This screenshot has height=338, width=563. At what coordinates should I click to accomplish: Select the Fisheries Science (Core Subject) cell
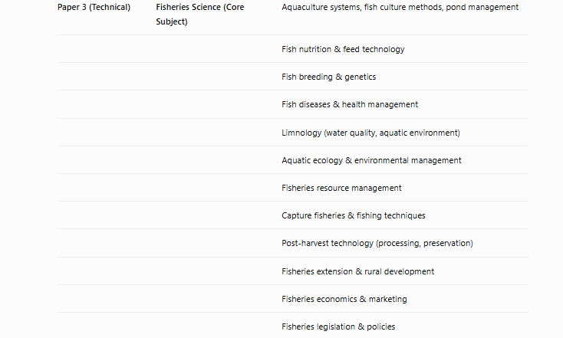(200, 15)
